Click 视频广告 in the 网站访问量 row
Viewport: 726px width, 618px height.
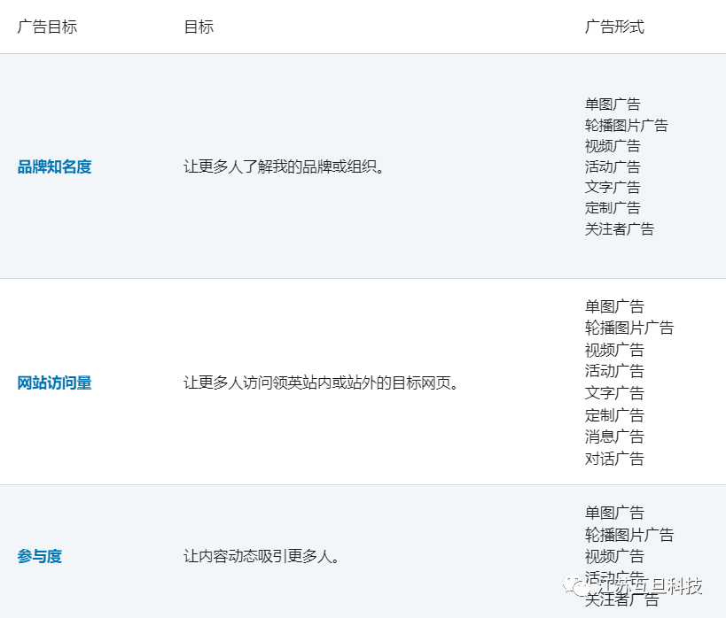(x=614, y=350)
